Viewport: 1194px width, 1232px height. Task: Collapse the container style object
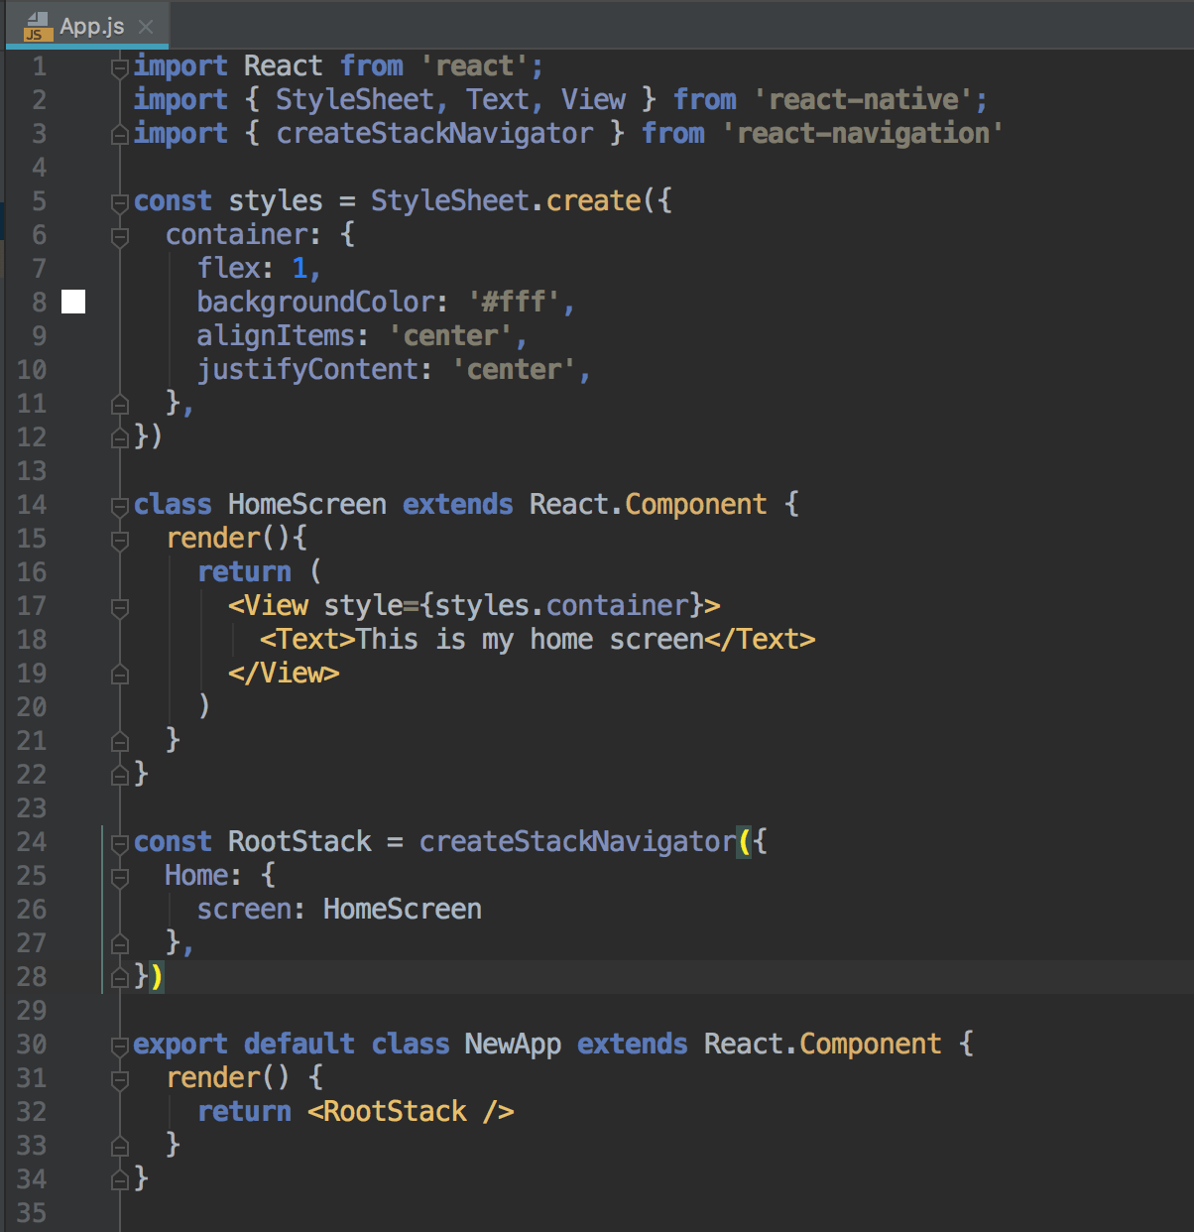pyautogui.click(x=119, y=234)
